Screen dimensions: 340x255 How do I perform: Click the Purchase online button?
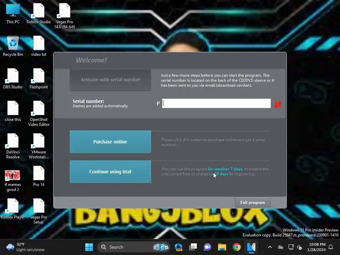click(x=110, y=142)
